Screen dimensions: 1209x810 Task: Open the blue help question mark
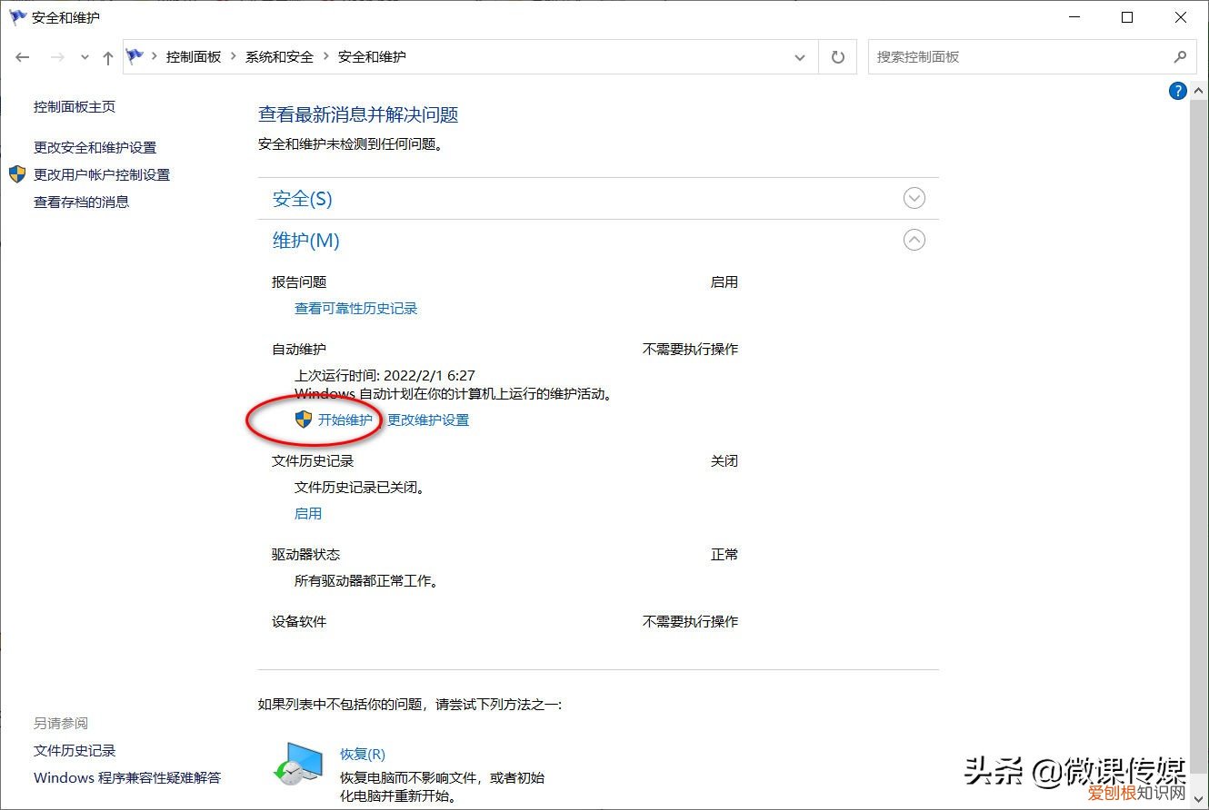pyautogui.click(x=1177, y=90)
